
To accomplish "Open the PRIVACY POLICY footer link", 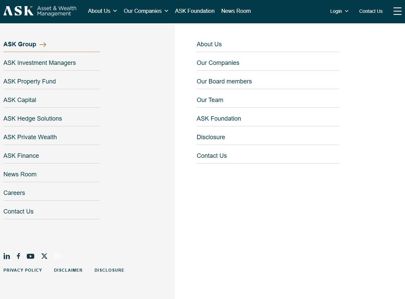I will point(23,270).
